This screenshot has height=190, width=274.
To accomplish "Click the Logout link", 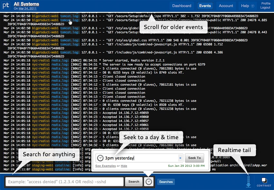I will 265,7.
